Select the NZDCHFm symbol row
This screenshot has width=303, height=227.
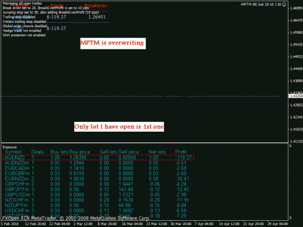97,200
